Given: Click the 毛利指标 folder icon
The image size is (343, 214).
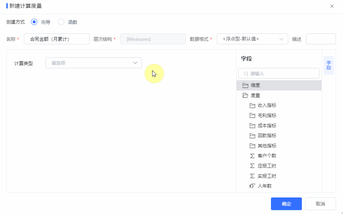Looking at the screenshot, I should click(252, 115).
